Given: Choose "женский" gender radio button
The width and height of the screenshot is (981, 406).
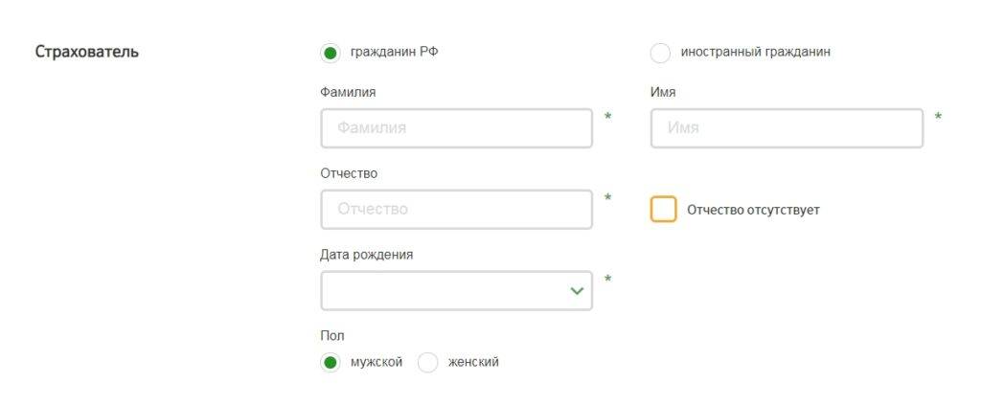Looking at the screenshot, I should click(x=428, y=363).
